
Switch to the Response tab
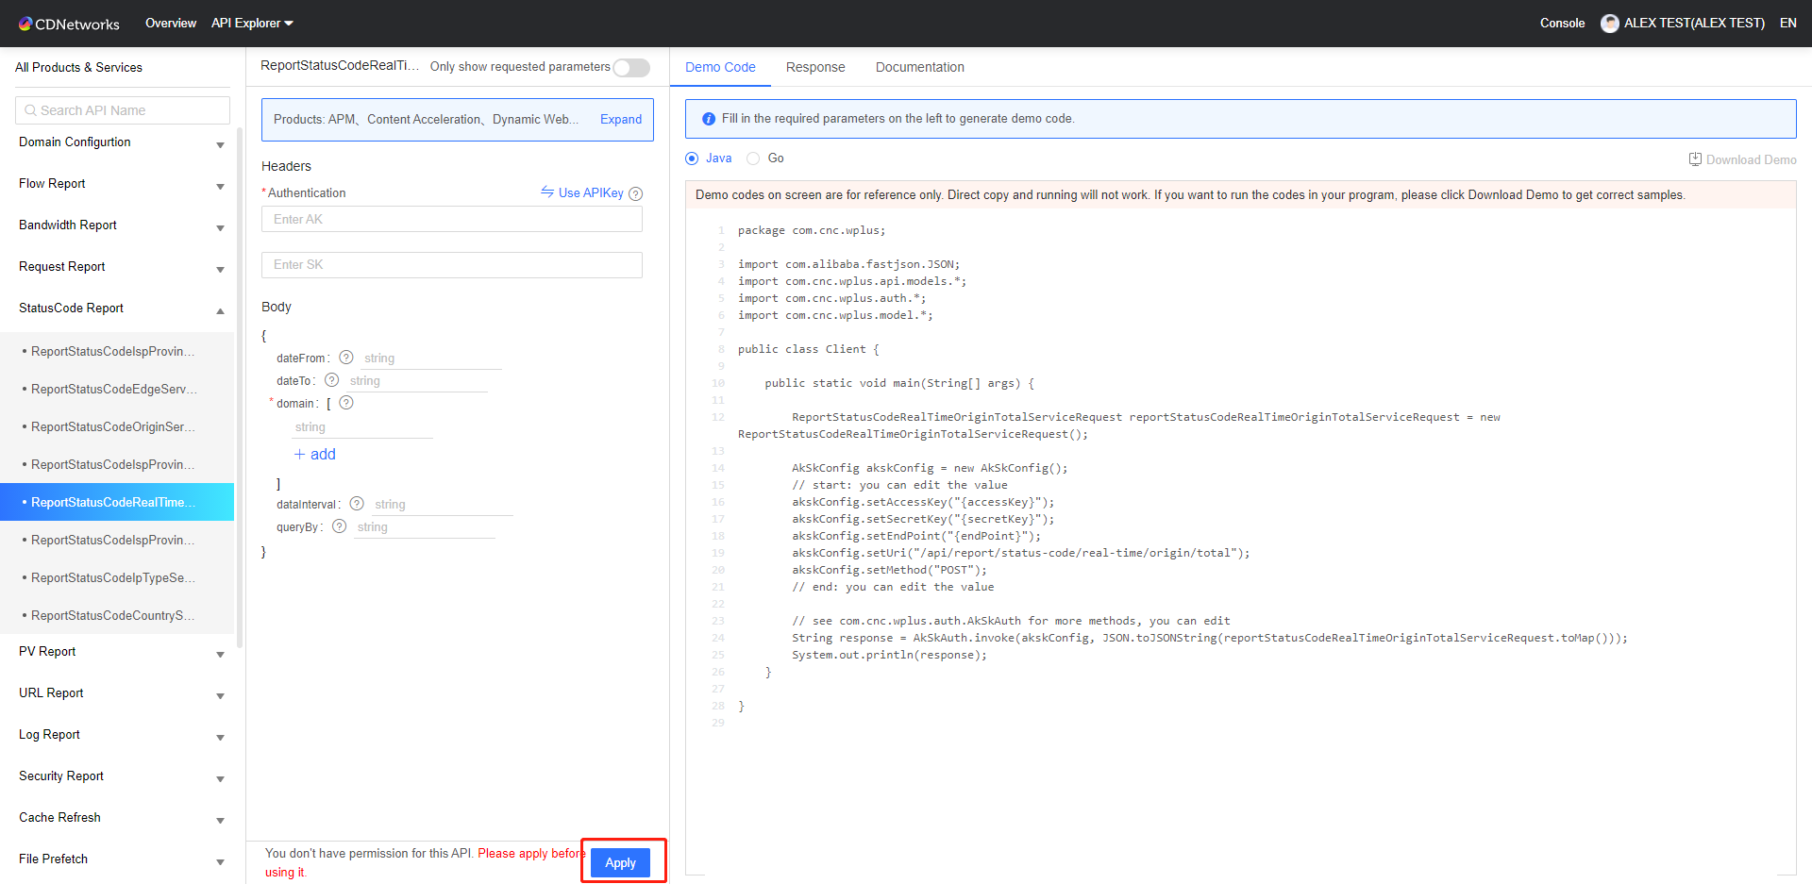[x=815, y=67]
